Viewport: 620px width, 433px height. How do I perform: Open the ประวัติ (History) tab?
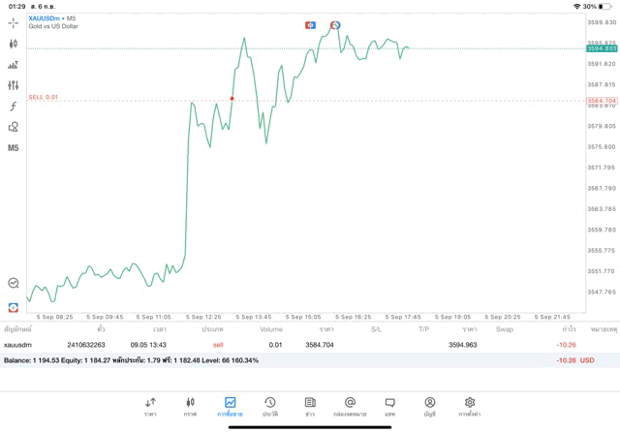(269, 406)
